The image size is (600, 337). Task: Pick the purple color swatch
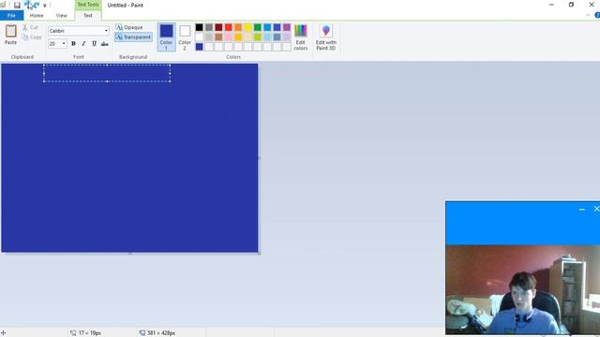pyautogui.click(x=287, y=27)
